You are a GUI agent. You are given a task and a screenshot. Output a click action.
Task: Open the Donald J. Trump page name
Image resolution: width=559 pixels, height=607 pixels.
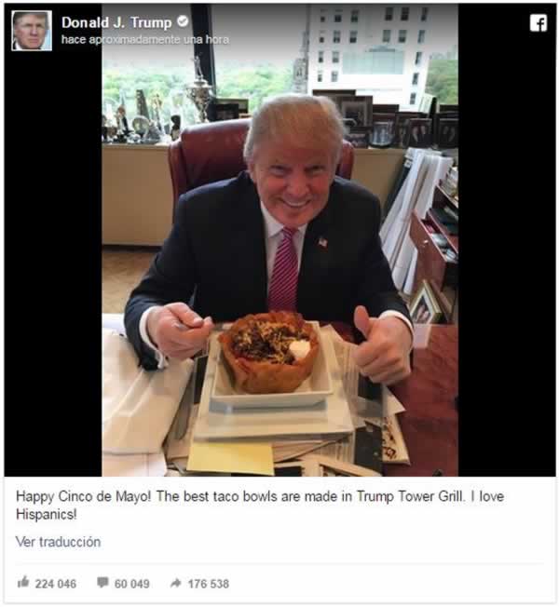[116, 22]
